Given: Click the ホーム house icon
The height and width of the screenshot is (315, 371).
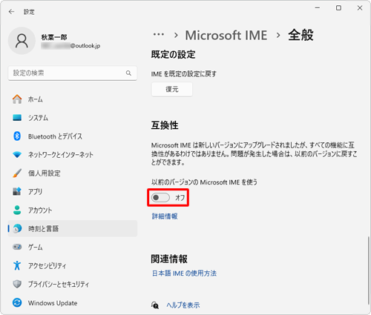Looking at the screenshot, I should (17, 99).
